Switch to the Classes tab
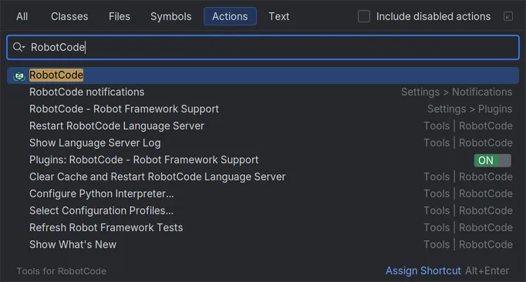Viewport: 526px width, 282px height. (x=69, y=16)
